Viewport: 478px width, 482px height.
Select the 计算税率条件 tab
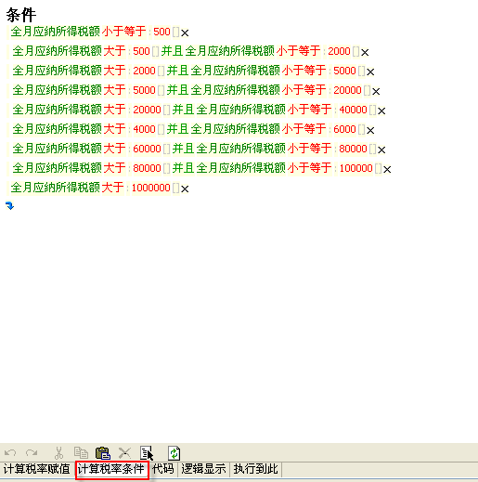(111, 469)
